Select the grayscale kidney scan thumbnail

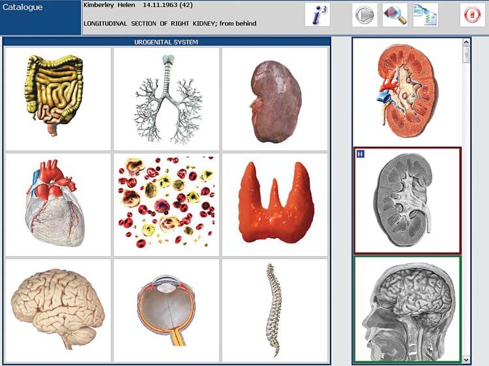pyautogui.click(x=407, y=201)
